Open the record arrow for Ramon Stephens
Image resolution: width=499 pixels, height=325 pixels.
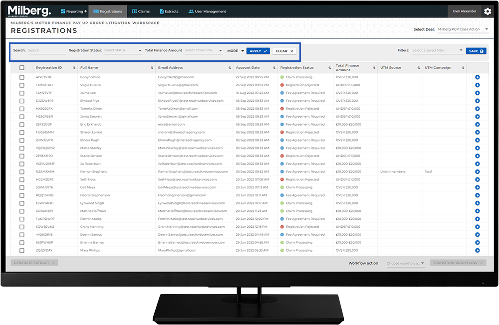coord(477,171)
